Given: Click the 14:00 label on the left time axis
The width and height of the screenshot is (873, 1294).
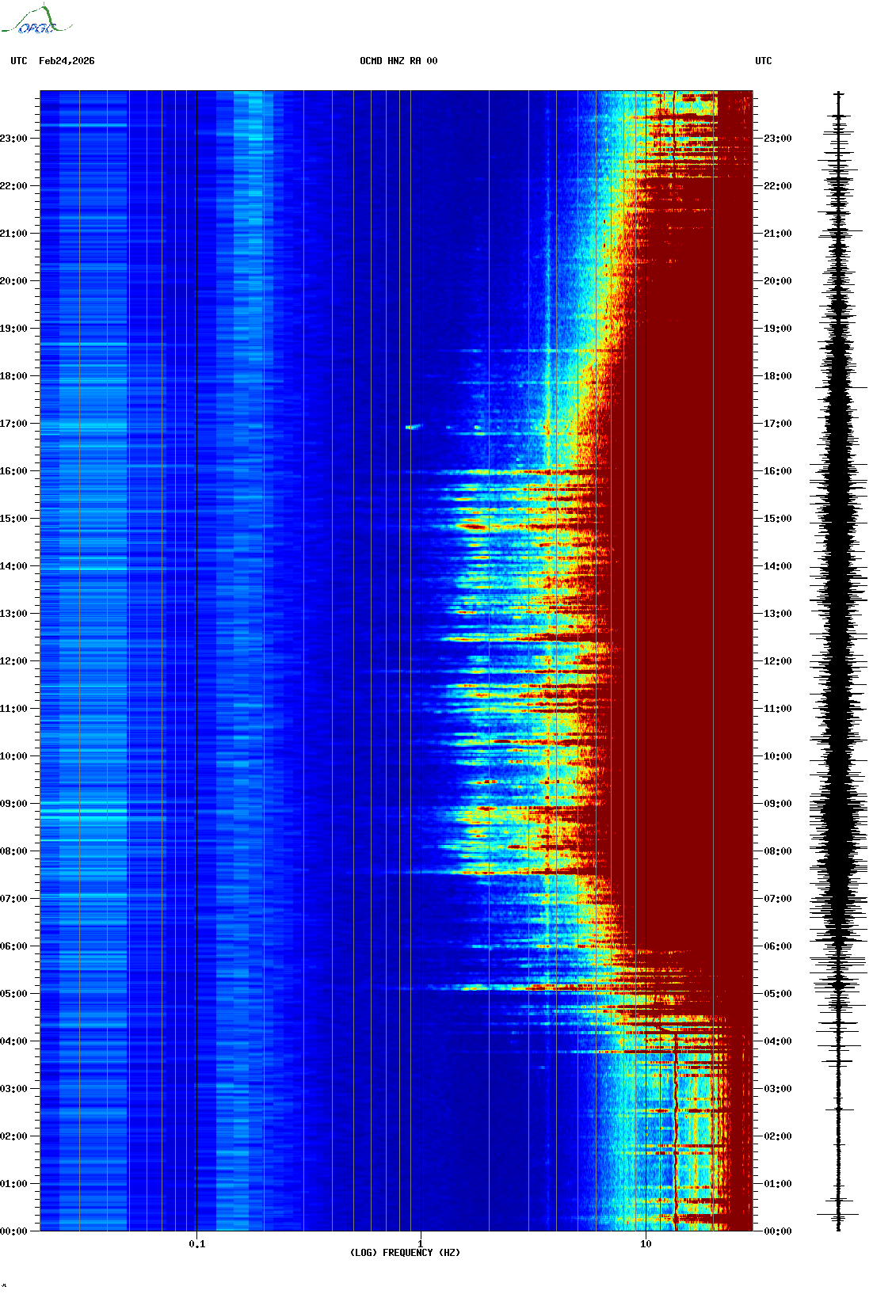Looking at the screenshot, I should (13, 566).
